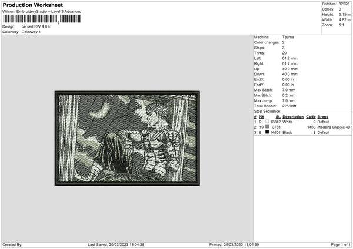Screen dimensions: 353x249
Task: Click the "Production Worksheet" title
Action: point(32,5)
